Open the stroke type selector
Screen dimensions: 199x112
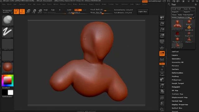(8, 33)
